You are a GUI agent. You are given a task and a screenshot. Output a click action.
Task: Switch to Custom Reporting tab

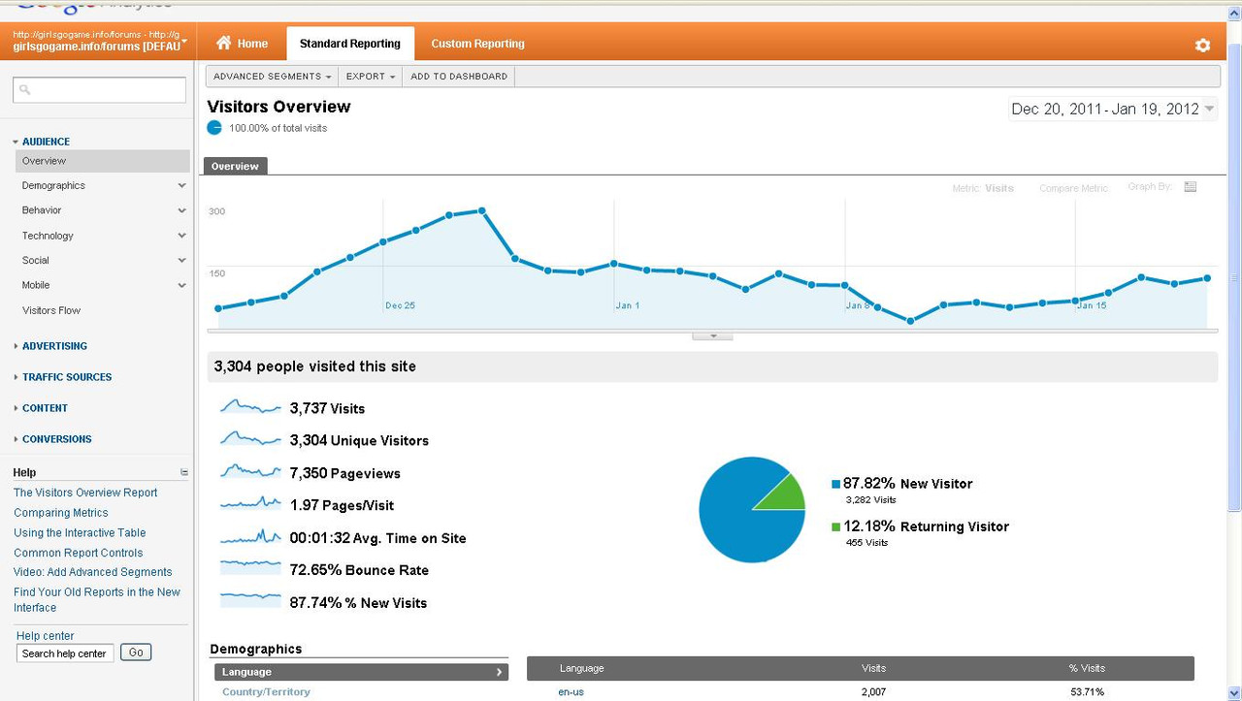(x=477, y=44)
